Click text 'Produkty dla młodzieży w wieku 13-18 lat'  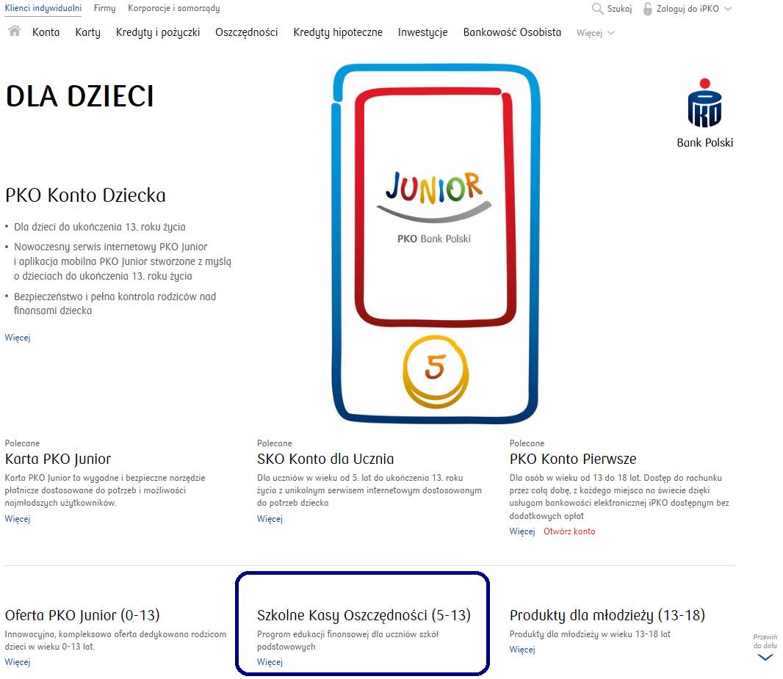(590, 634)
